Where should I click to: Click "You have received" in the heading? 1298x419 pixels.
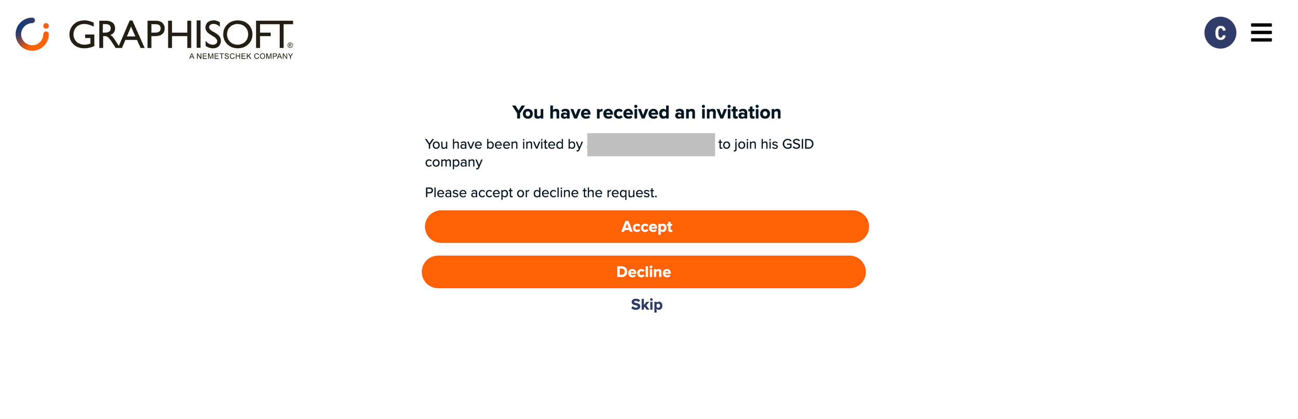591,113
